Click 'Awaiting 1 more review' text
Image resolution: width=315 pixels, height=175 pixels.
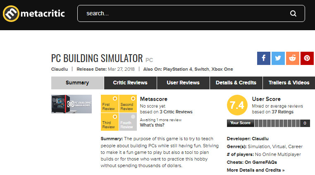(x=161, y=120)
